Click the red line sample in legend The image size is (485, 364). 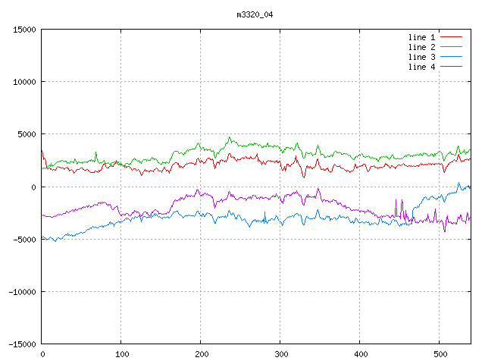[x=451, y=37]
